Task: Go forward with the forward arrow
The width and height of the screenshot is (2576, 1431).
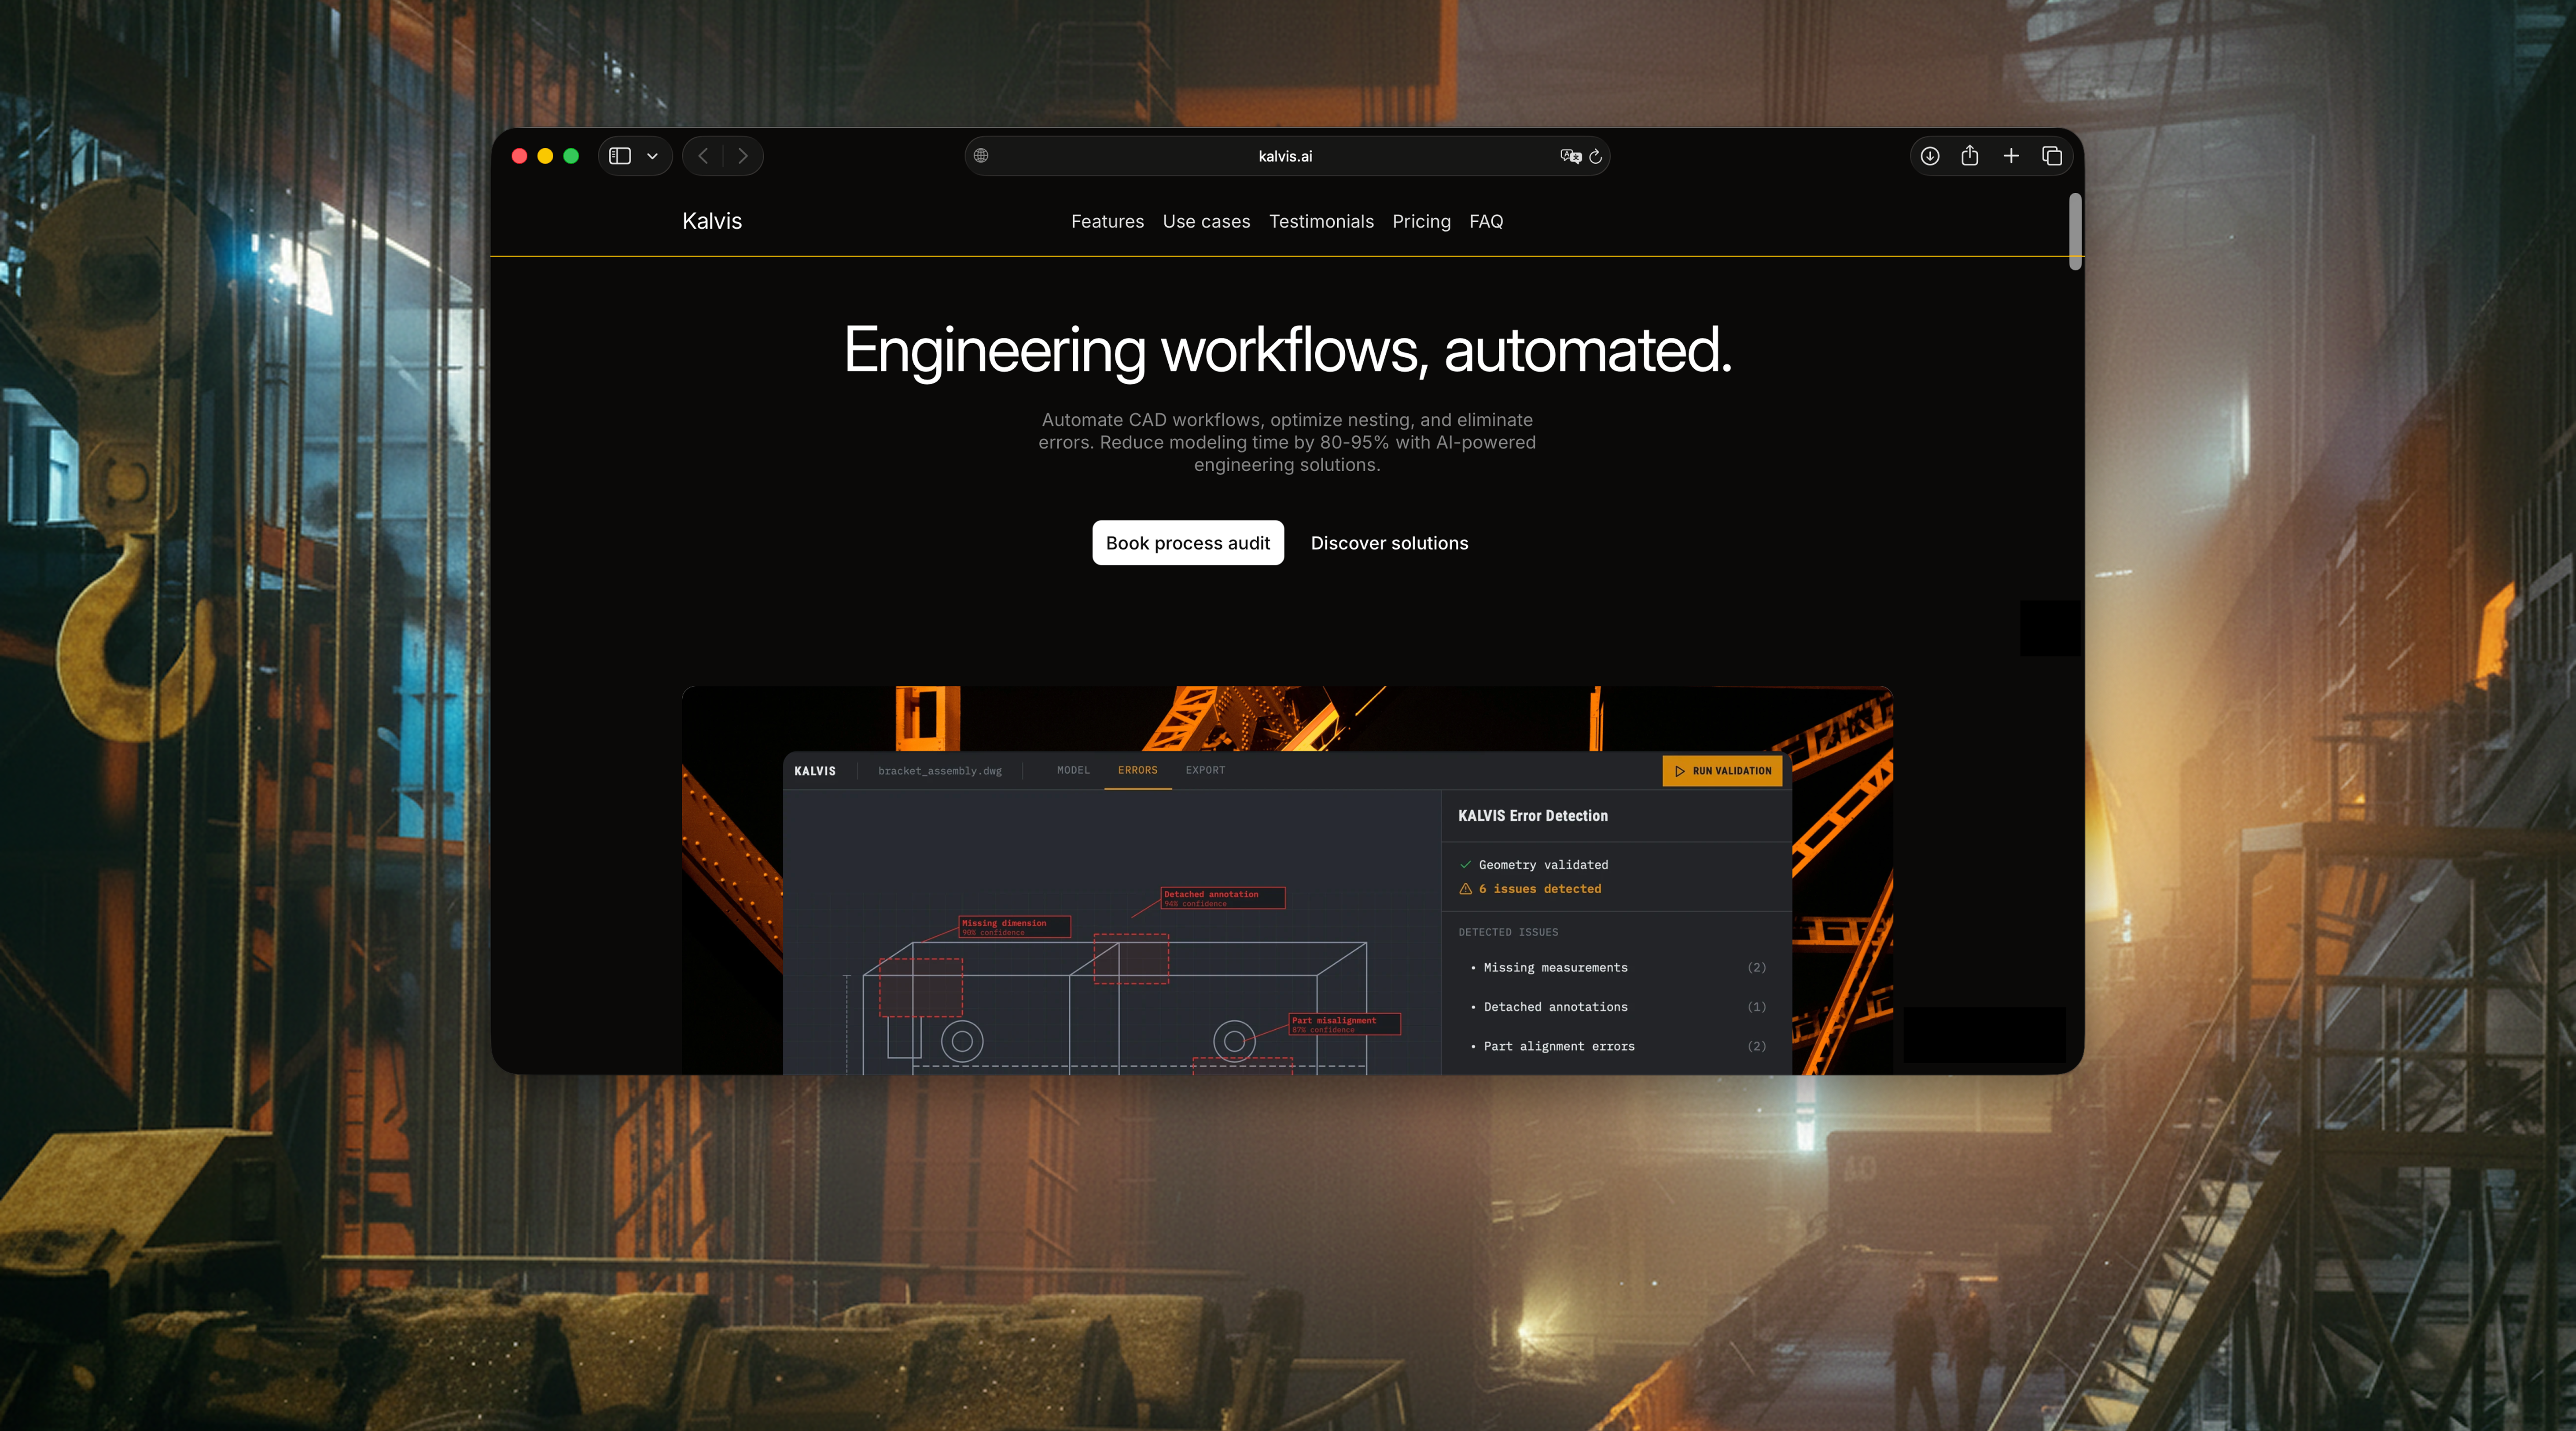Action: (742, 156)
